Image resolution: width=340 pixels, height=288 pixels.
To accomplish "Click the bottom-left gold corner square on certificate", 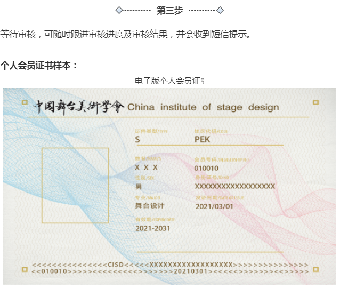I will 24,269.
